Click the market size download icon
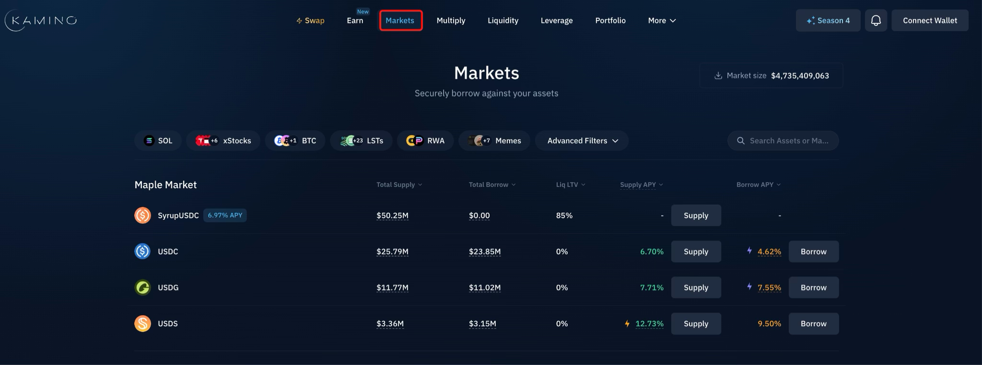982x365 pixels. coord(718,76)
